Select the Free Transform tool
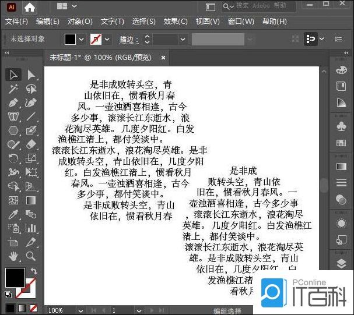The height and width of the screenshot is (315, 354). point(31,172)
